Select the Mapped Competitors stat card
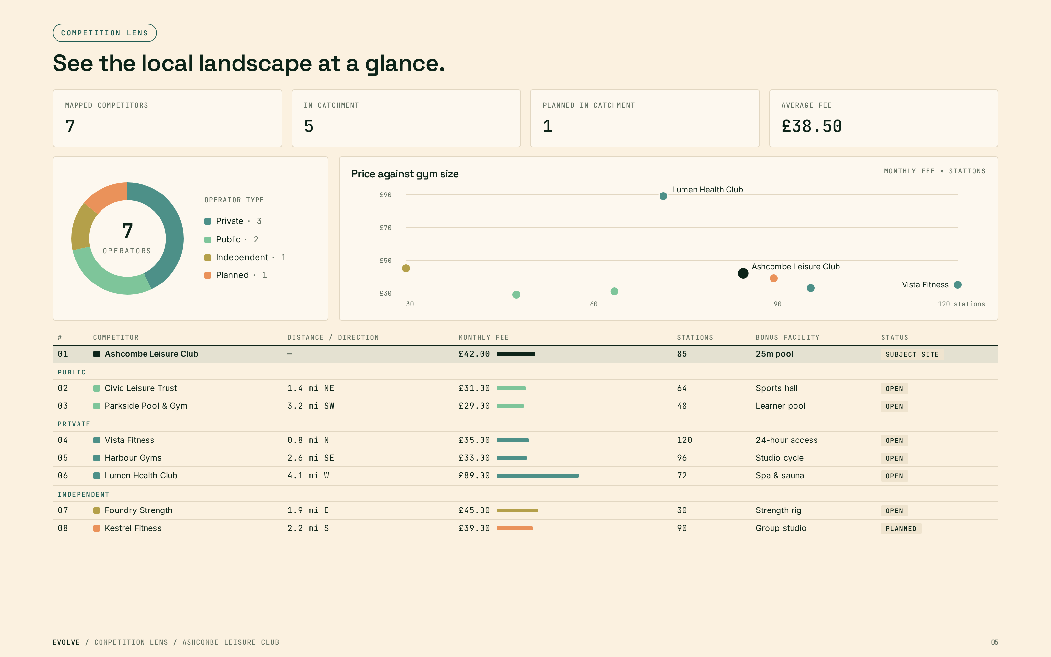The width and height of the screenshot is (1051, 657). 167,118
